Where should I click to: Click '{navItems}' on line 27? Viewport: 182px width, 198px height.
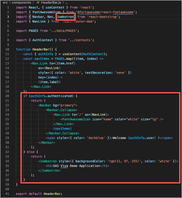pos(62,129)
